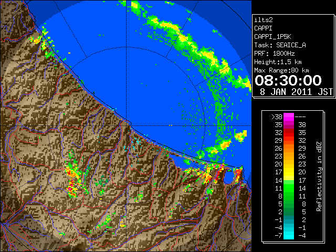336x252 pixels.
Task: Select the 'Height:1.5 km' text
Action: click(278, 62)
